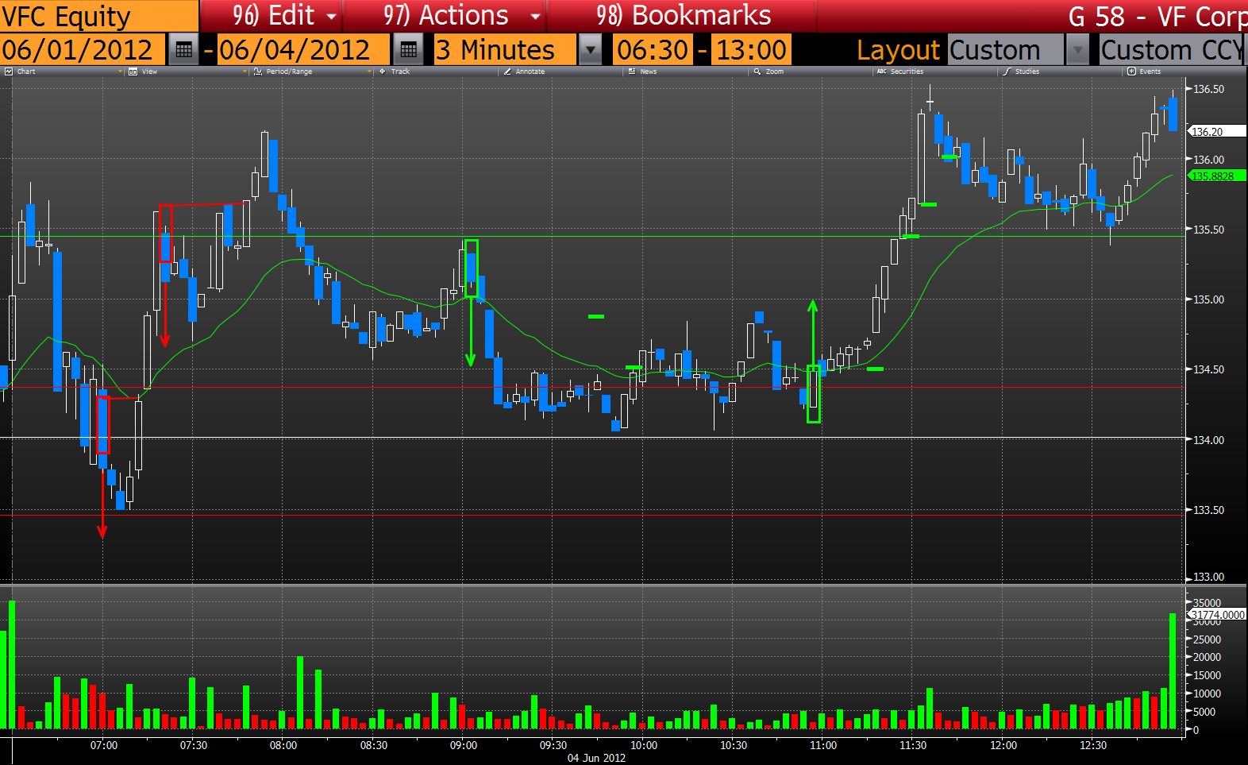
Task: Click the green 135.8828 moving average tag
Action: coord(1217,176)
